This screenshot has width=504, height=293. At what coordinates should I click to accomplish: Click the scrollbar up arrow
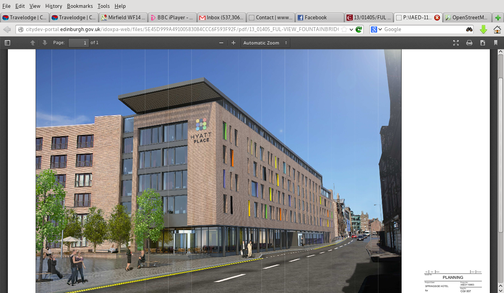point(500,52)
